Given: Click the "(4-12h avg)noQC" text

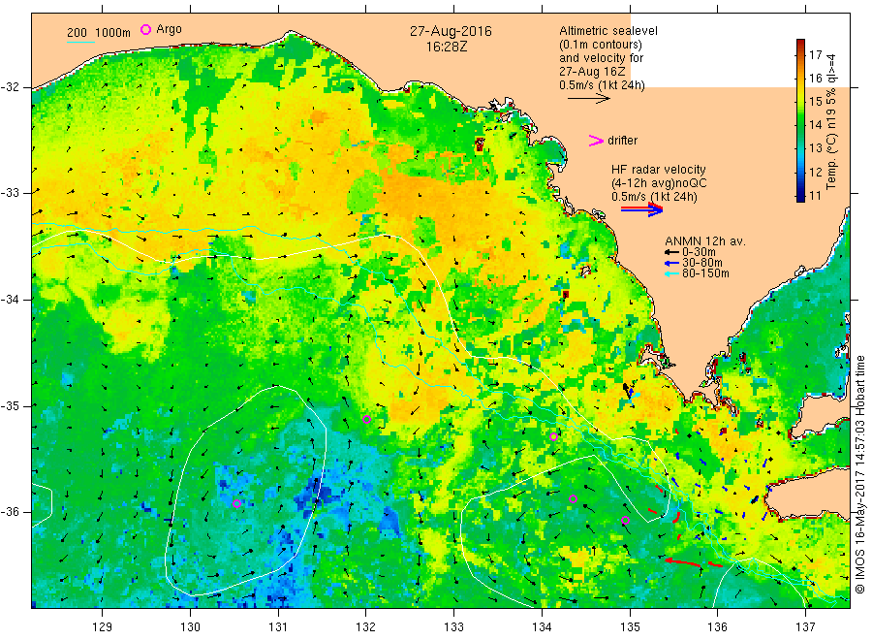Looking at the screenshot, I should (x=659, y=183).
